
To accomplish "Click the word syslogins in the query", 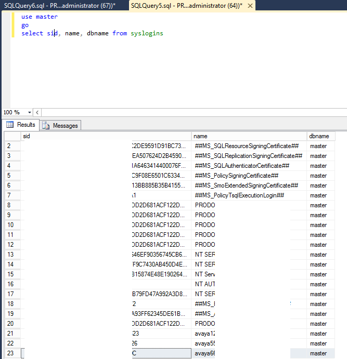I will [x=147, y=33].
